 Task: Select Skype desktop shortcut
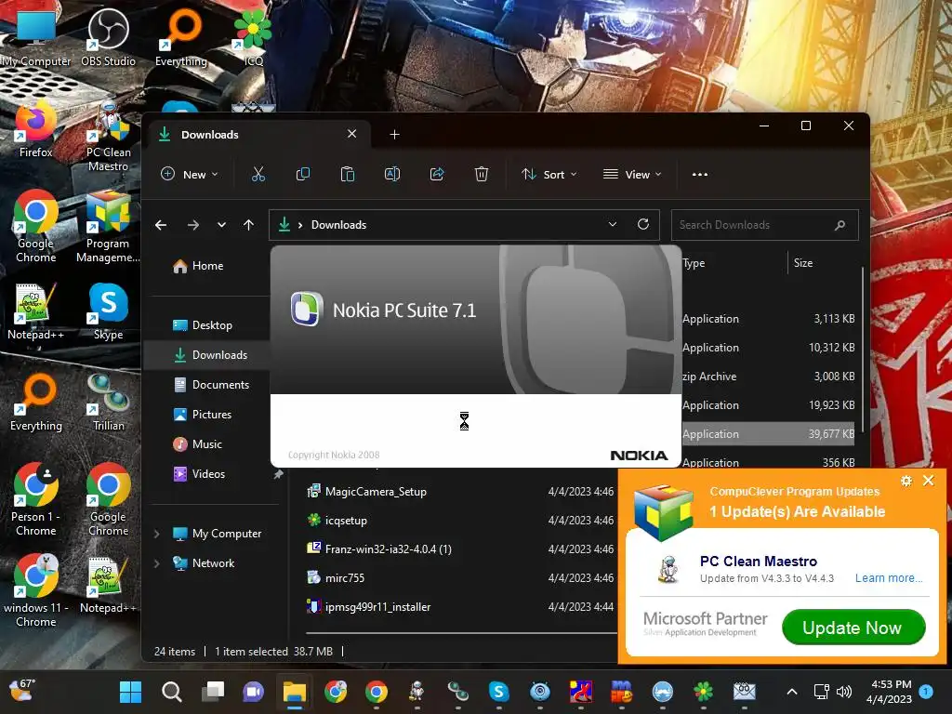tap(108, 311)
